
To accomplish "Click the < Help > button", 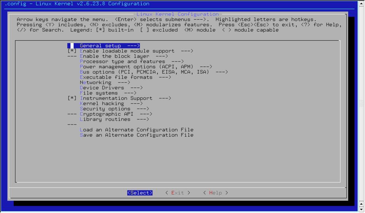I will (x=216, y=193).
